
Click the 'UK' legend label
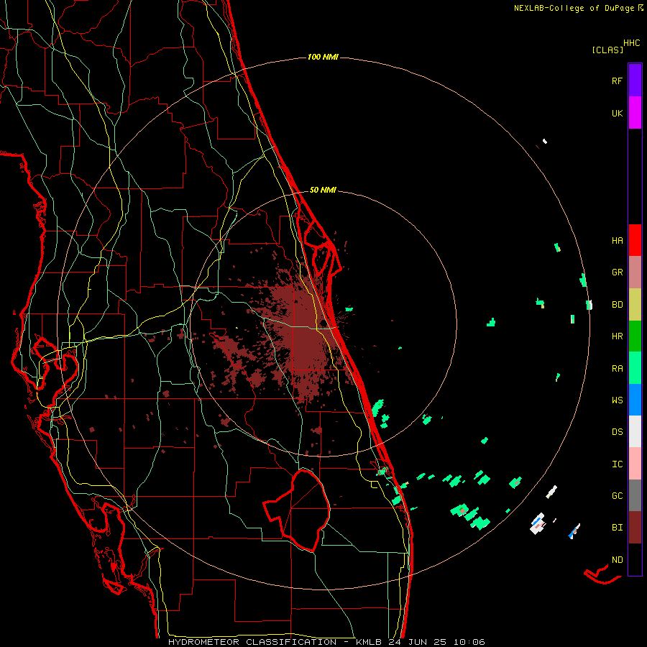click(x=618, y=114)
